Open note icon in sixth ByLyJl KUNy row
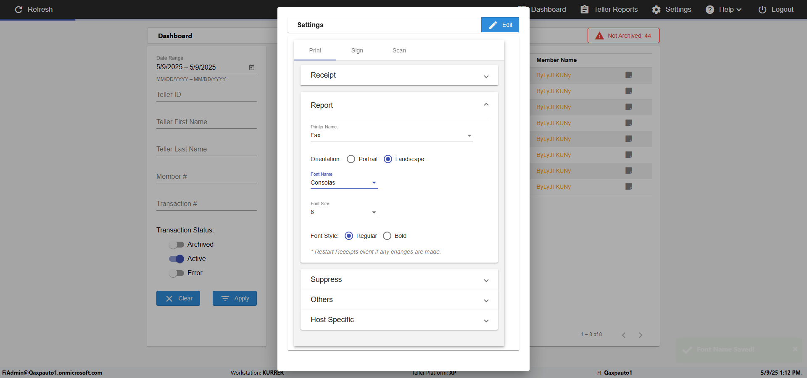This screenshot has width=807, height=378. pyautogui.click(x=629, y=155)
